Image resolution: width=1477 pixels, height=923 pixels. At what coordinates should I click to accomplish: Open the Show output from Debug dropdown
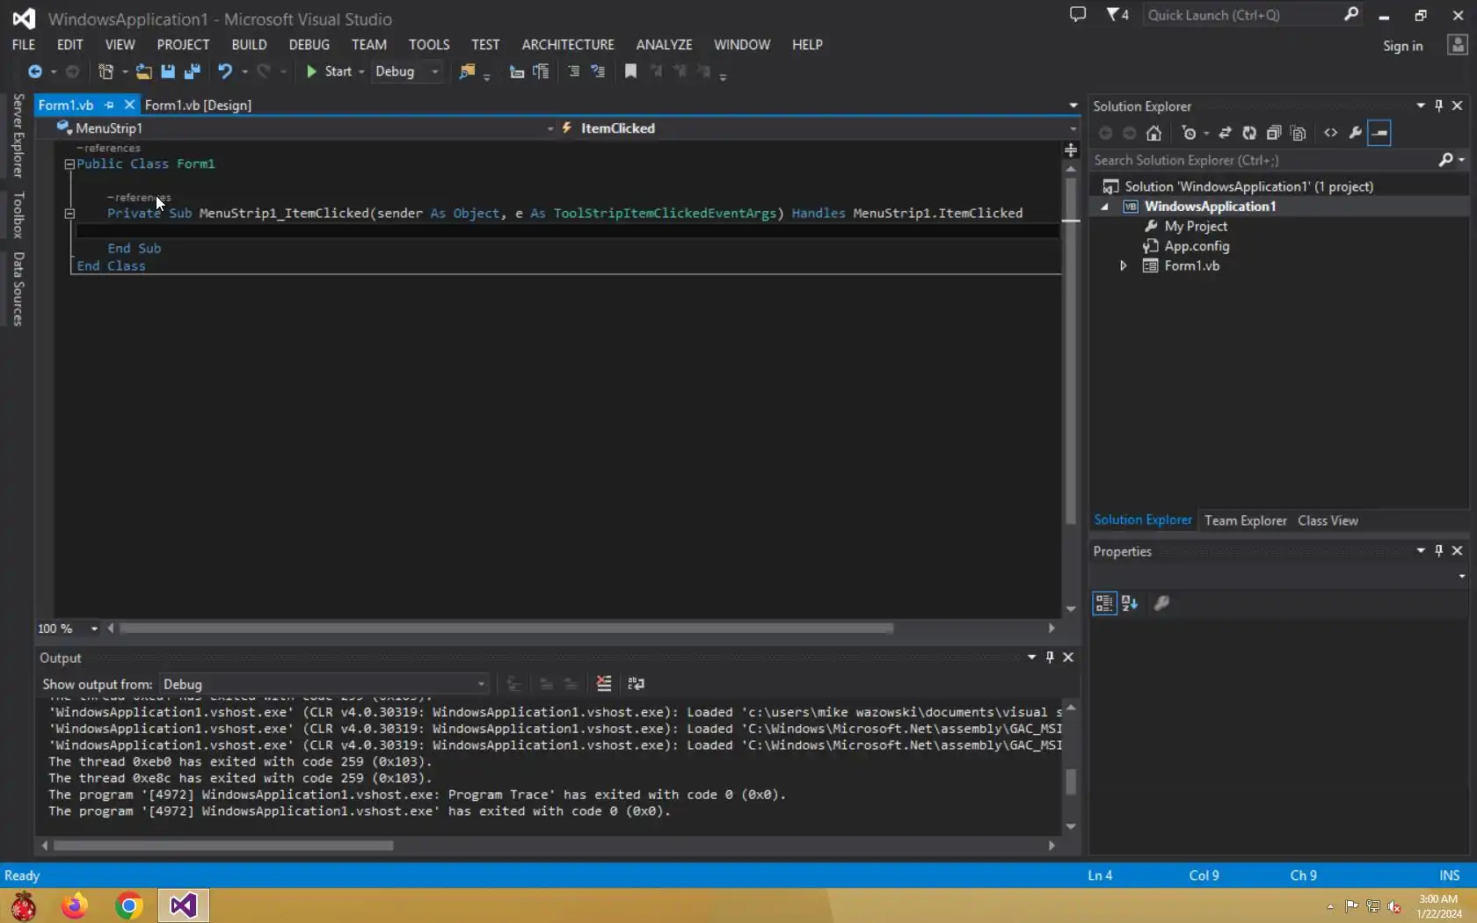[x=324, y=684]
